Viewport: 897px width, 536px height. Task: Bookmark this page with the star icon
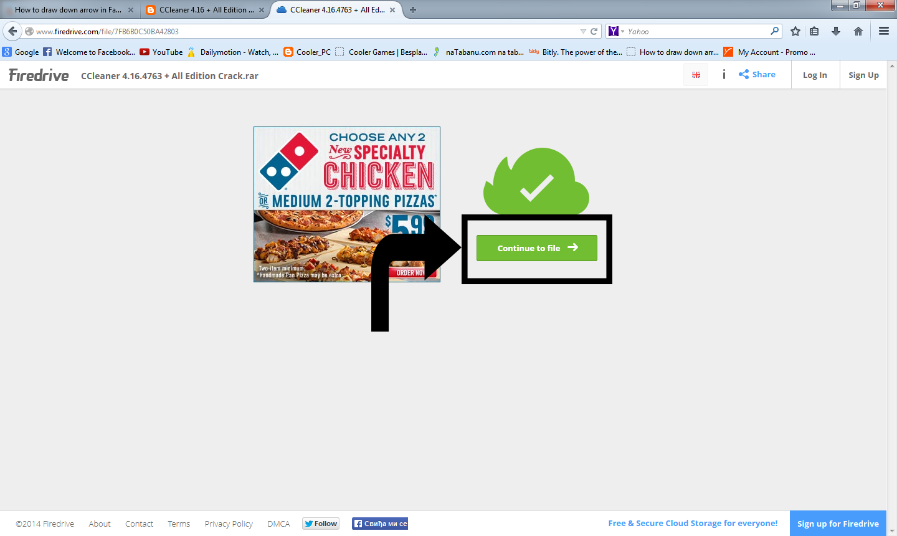click(795, 31)
